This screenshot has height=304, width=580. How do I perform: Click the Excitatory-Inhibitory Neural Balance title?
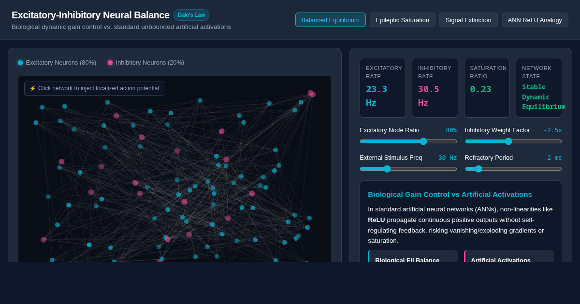90,15
